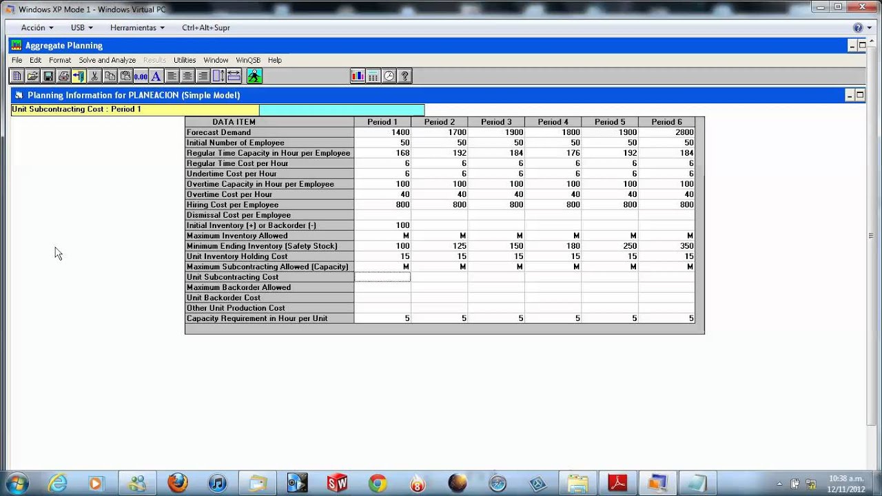
Task: Show hidden system tray icons
Action: point(779,484)
